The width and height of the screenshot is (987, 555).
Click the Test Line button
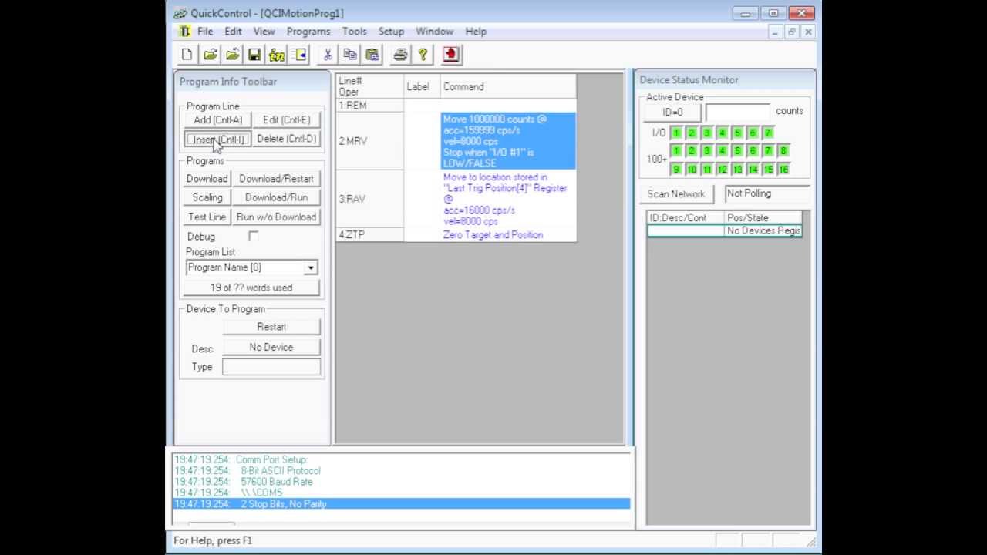[x=207, y=217]
